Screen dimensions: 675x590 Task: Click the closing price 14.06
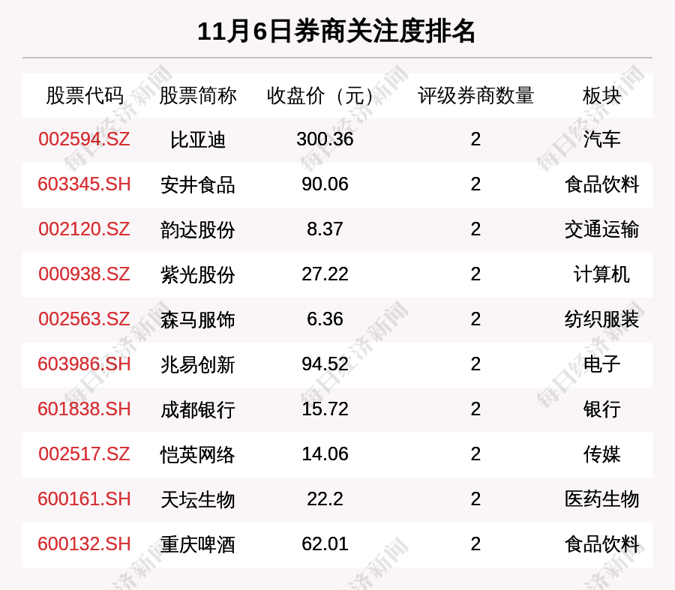pyautogui.click(x=325, y=454)
